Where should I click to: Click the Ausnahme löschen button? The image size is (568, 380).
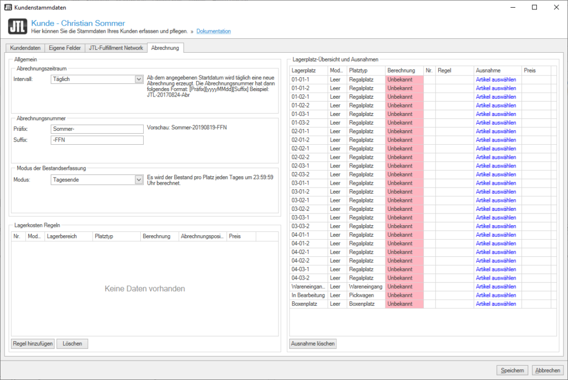tap(313, 344)
